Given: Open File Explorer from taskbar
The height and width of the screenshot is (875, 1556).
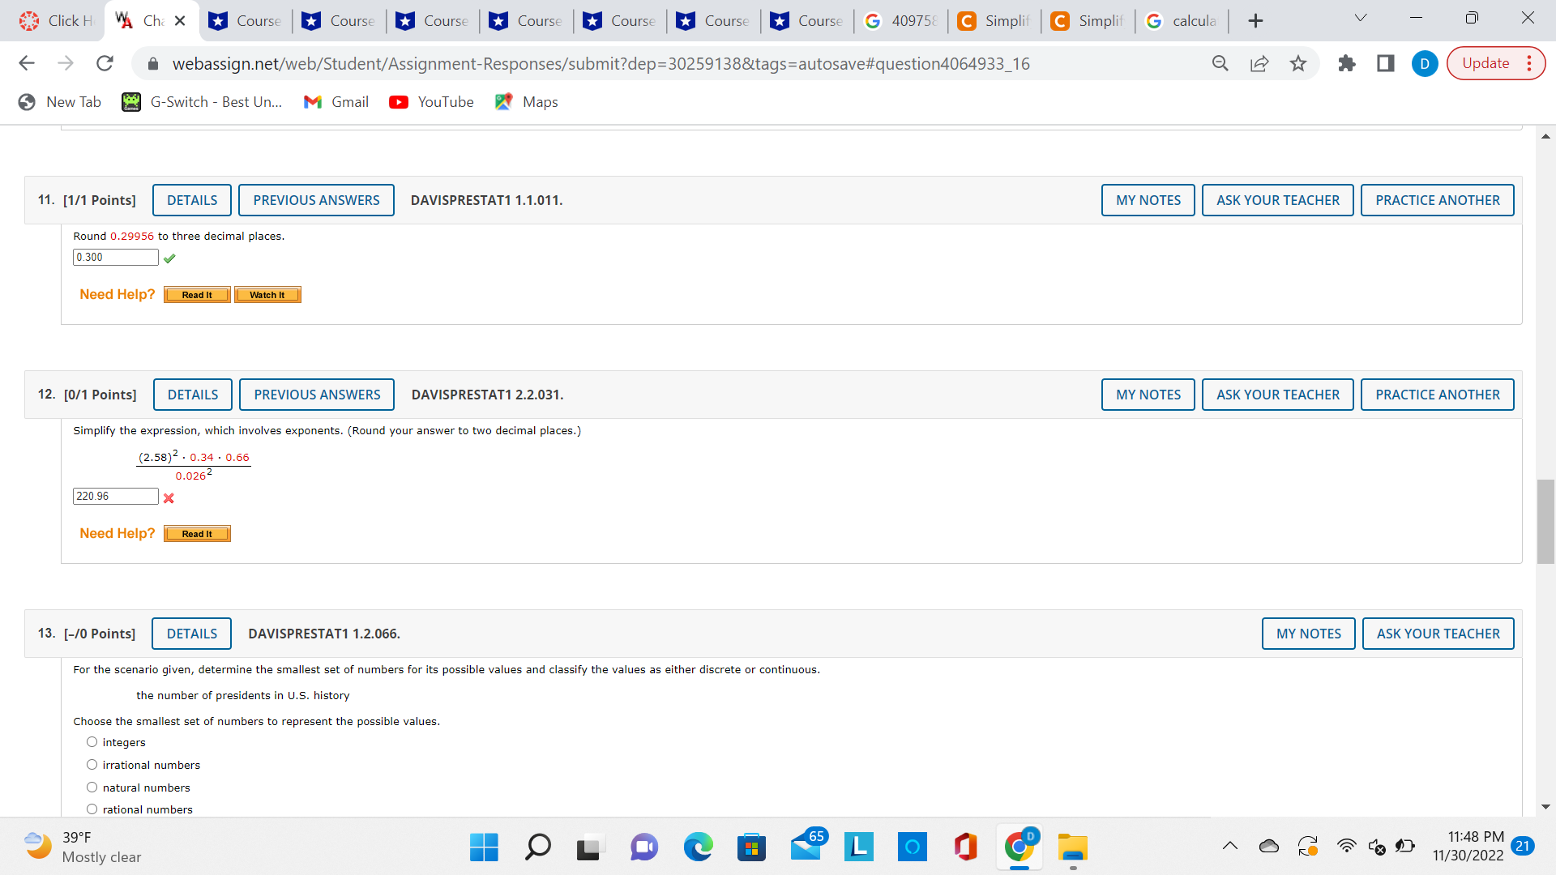Looking at the screenshot, I should 1072,847.
